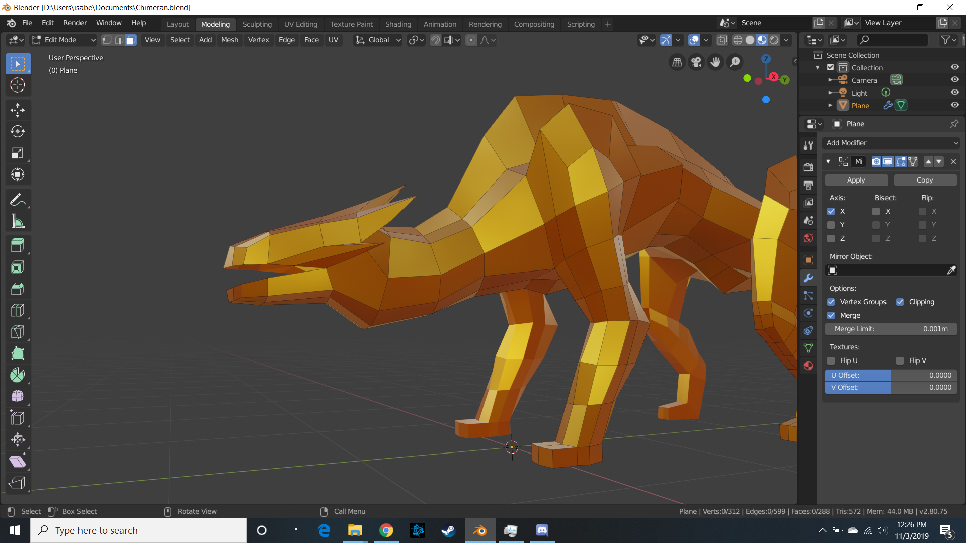Disable the Clipping option

tap(900, 302)
